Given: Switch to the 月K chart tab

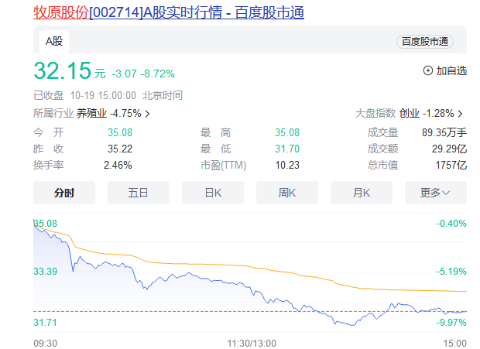Looking at the screenshot, I should (362, 193).
